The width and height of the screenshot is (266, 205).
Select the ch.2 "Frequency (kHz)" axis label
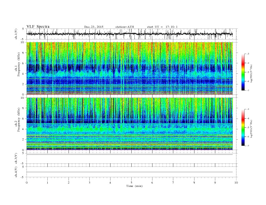19,120
